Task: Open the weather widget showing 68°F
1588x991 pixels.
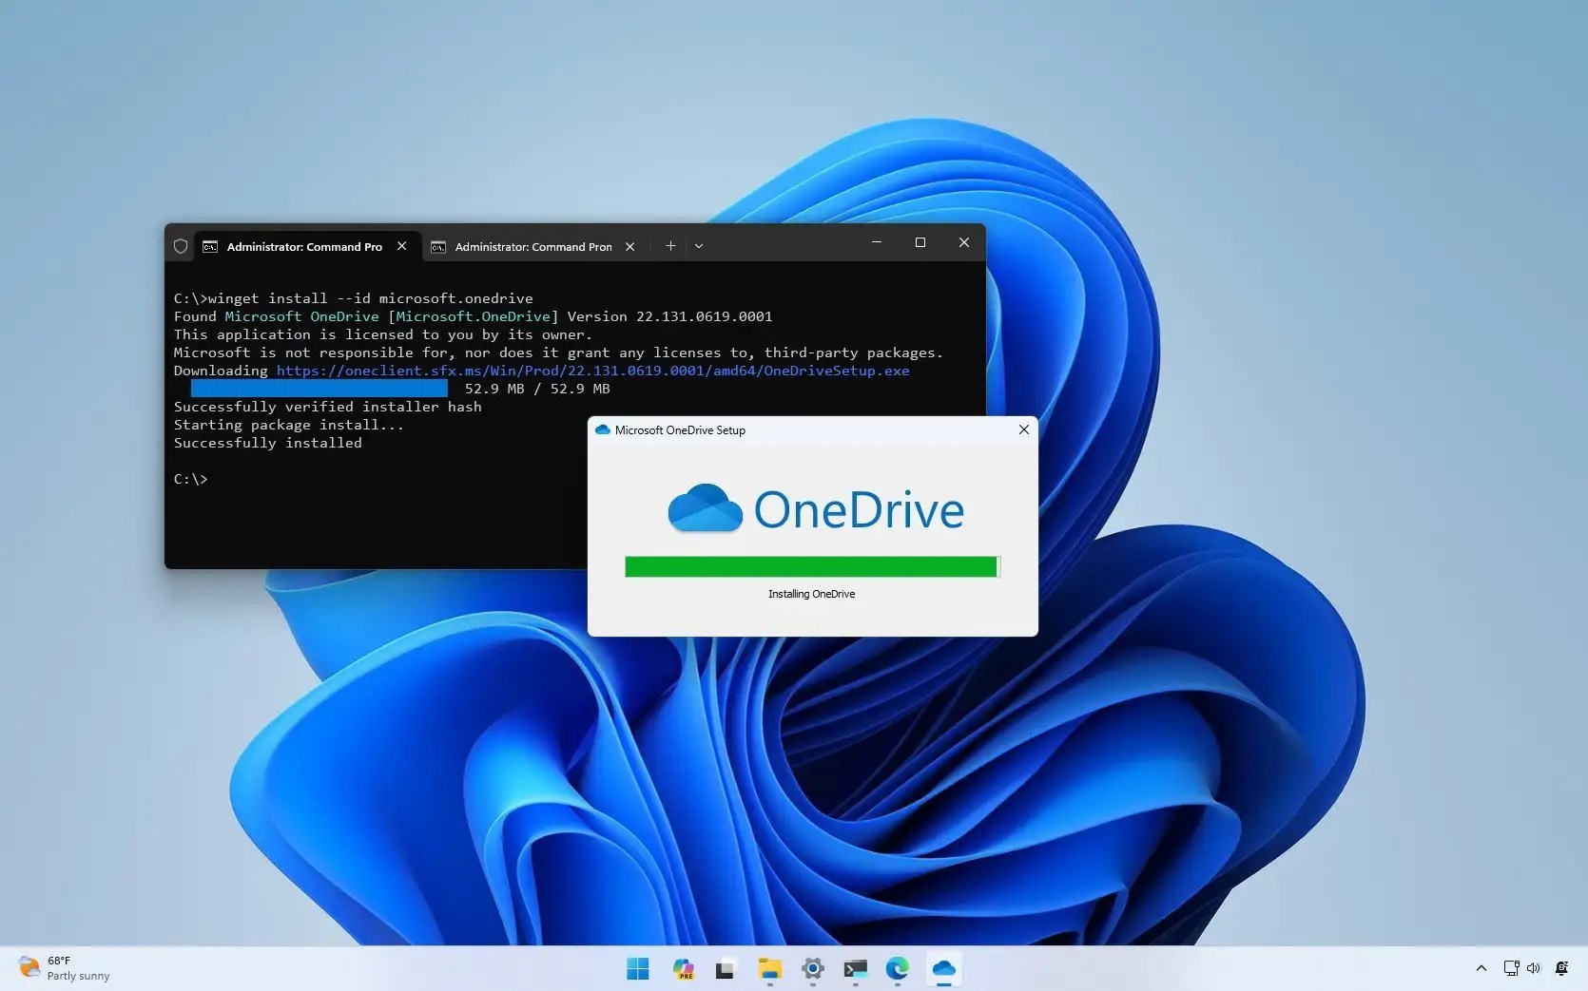Action: (x=62, y=967)
